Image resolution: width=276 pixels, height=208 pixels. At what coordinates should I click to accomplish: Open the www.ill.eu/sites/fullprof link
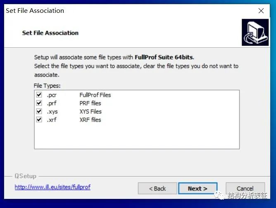(x=52, y=187)
